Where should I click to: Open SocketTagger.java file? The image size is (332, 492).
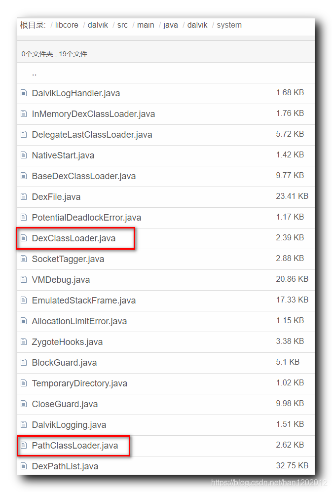pyautogui.click(x=68, y=259)
